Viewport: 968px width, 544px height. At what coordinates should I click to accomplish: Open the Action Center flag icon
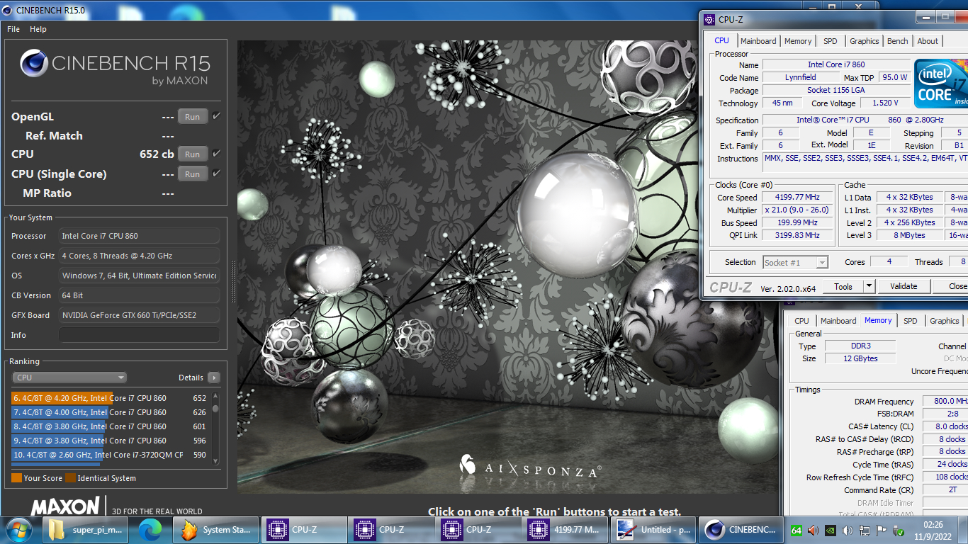[882, 530]
